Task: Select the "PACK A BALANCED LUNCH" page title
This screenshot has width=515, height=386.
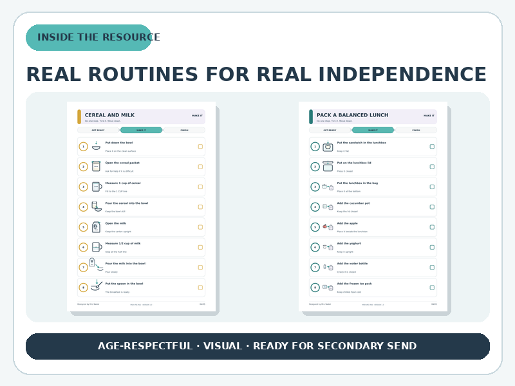Action: point(352,115)
